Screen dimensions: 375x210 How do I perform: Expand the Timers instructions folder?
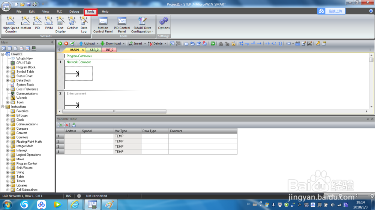click(7, 181)
